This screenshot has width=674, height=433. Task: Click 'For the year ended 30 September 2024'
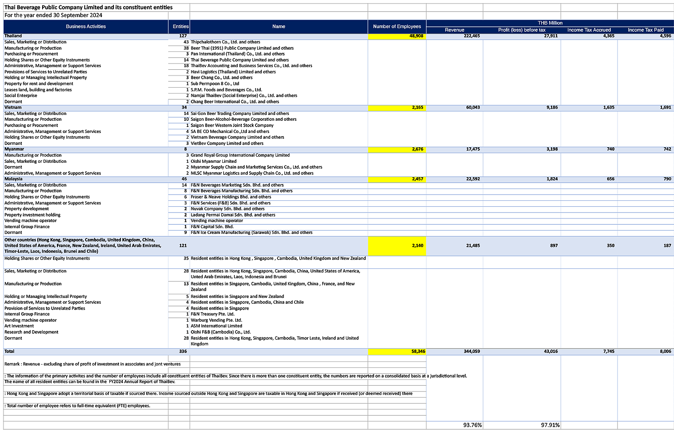[x=53, y=15]
